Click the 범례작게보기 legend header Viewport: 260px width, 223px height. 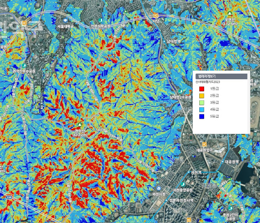(221, 76)
